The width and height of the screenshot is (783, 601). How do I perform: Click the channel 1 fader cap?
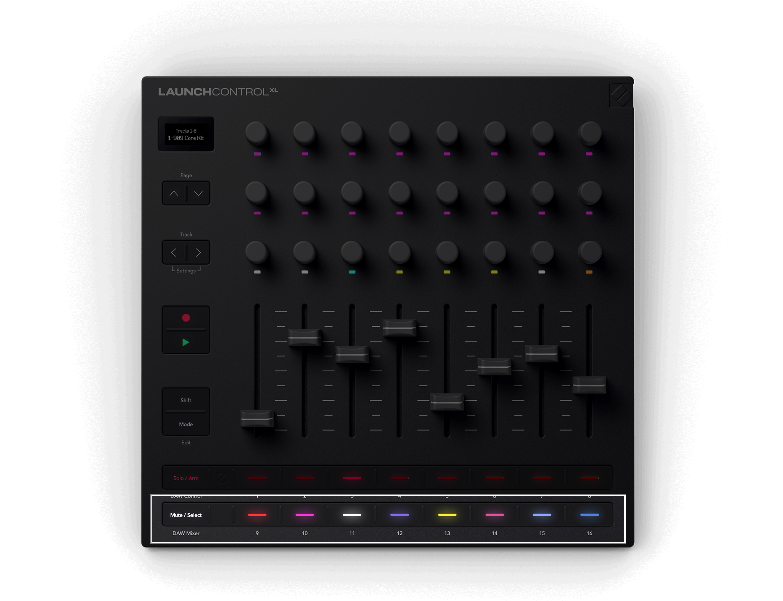click(257, 418)
